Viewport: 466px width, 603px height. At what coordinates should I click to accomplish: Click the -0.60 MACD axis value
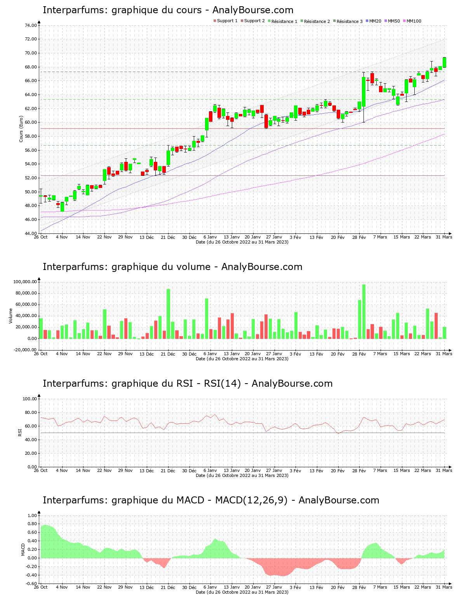32,584
